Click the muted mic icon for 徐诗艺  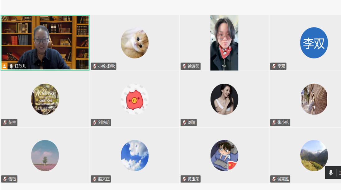coord(184,66)
